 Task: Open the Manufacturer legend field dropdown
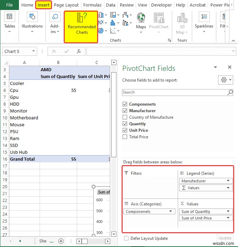(228, 181)
